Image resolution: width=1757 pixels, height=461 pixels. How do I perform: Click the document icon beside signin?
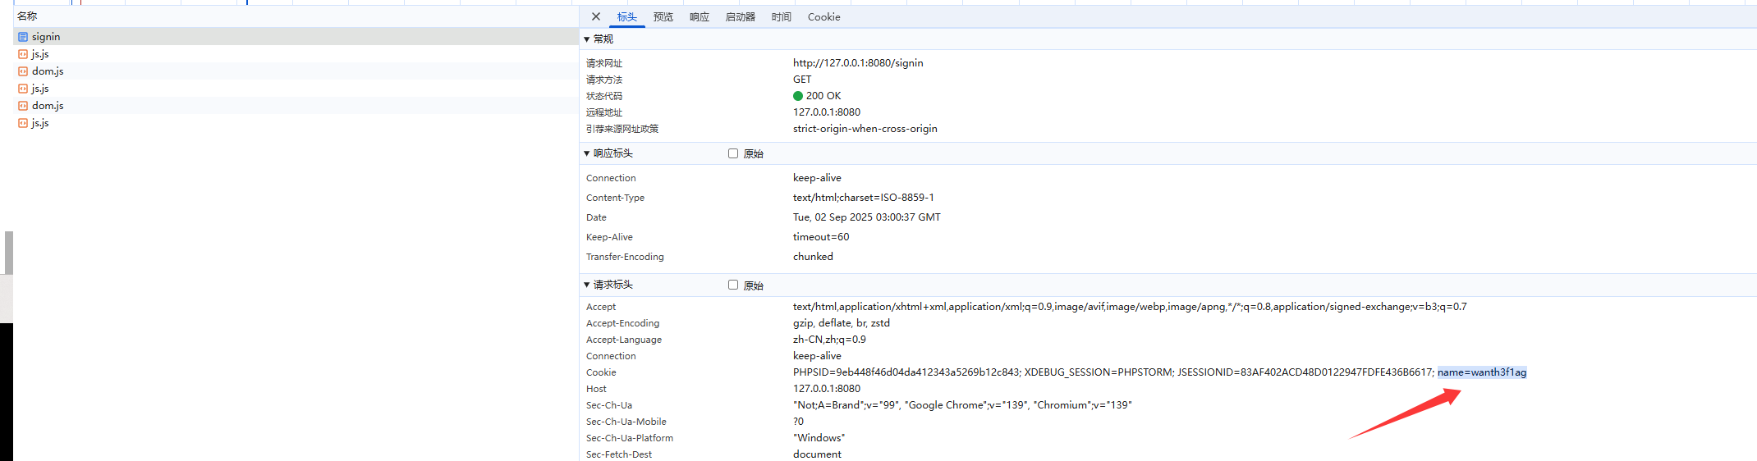point(23,37)
